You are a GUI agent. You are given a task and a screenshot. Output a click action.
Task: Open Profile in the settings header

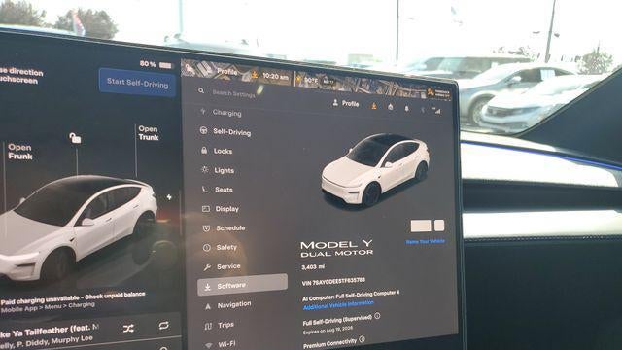346,103
